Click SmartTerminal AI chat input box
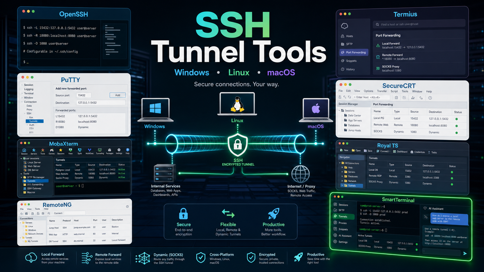 (x=441, y=253)
